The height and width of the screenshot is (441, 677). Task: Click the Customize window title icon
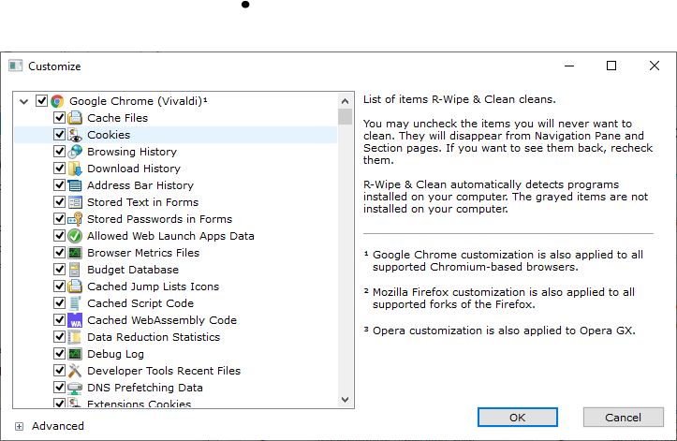click(16, 66)
